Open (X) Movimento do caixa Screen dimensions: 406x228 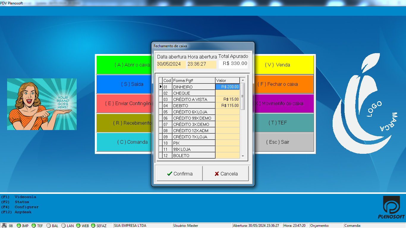284,104
